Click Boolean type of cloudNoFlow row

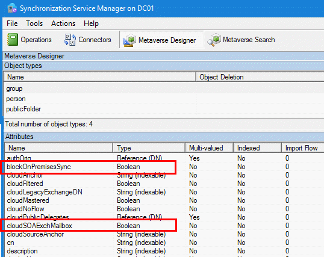(x=128, y=209)
